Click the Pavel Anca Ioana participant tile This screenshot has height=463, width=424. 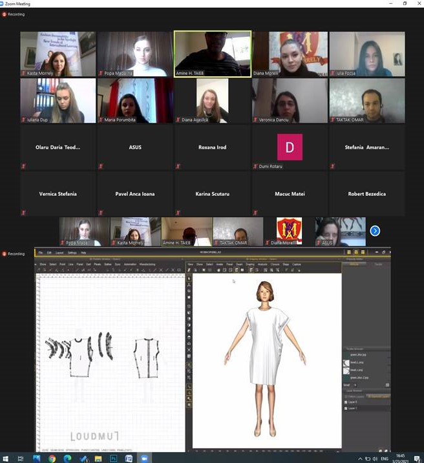click(x=135, y=194)
